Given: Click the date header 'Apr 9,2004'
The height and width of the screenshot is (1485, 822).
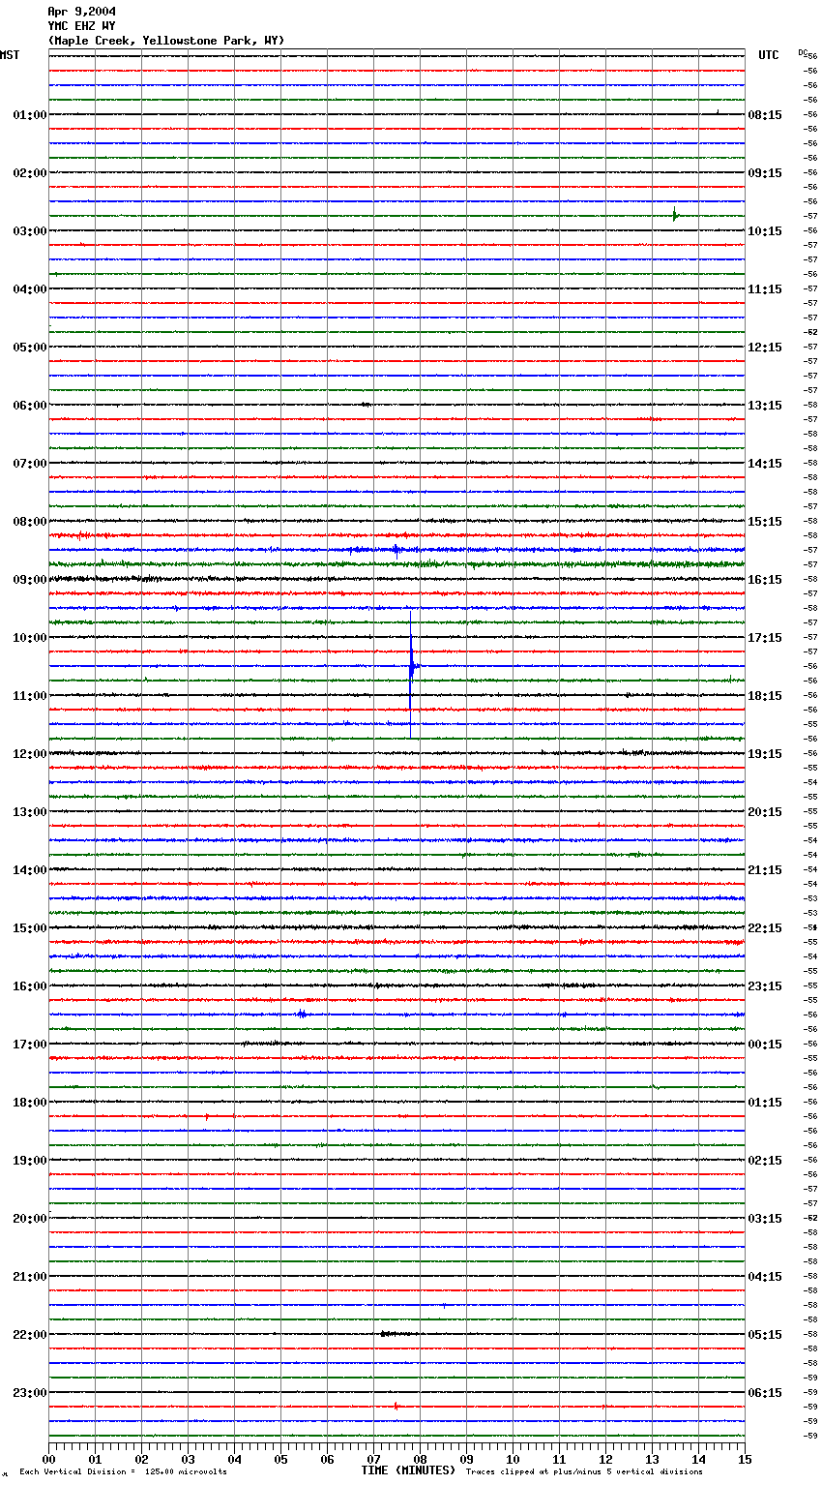Looking at the screenshot, I should [x=82, y=12].
